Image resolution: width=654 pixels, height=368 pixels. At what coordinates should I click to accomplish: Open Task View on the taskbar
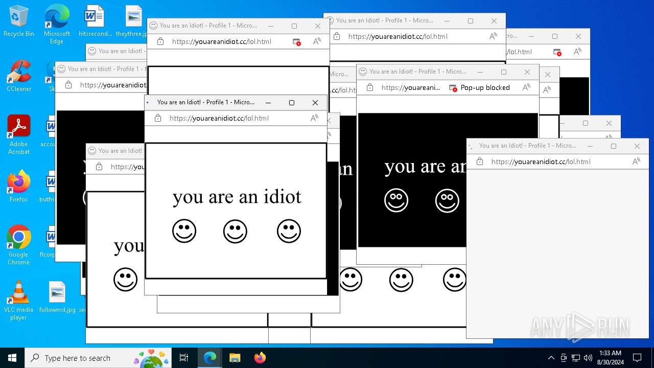(184, 358)
